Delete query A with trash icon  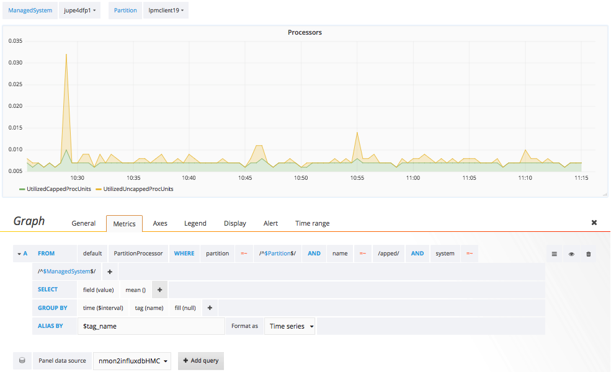coord(588,254)
